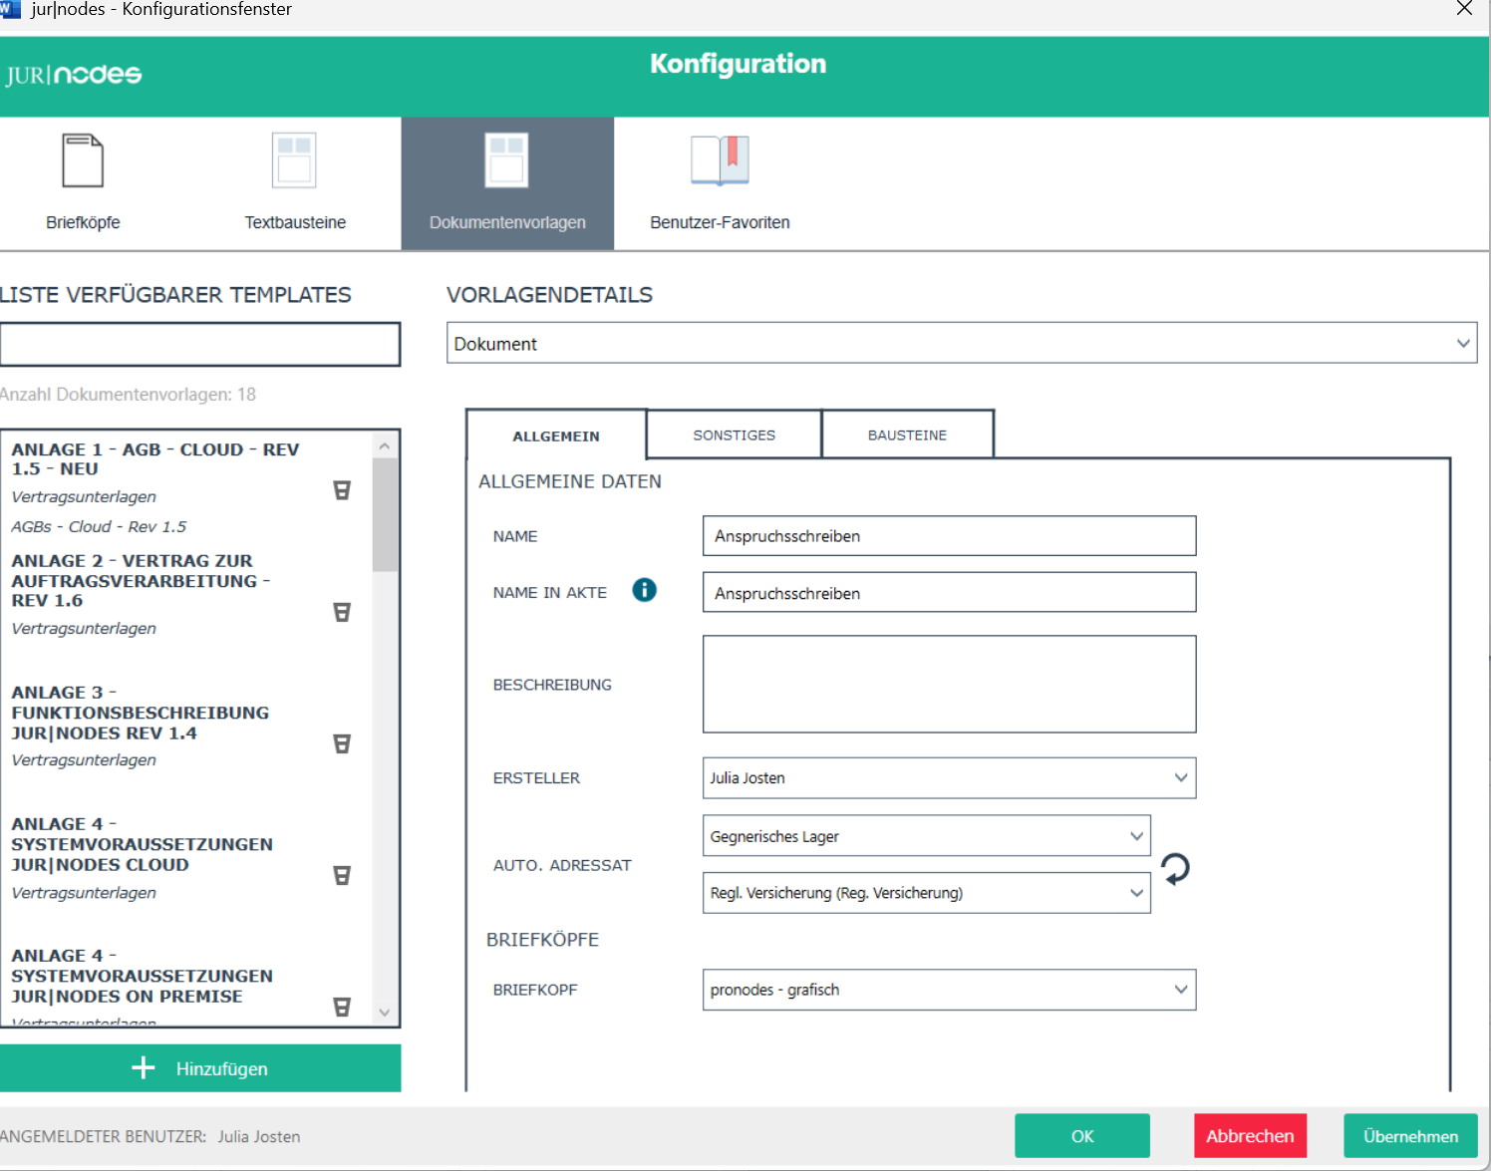Expand the Dokument type dropdown
Viewport: 1491px width, 1171px height.
point(1462,344)
